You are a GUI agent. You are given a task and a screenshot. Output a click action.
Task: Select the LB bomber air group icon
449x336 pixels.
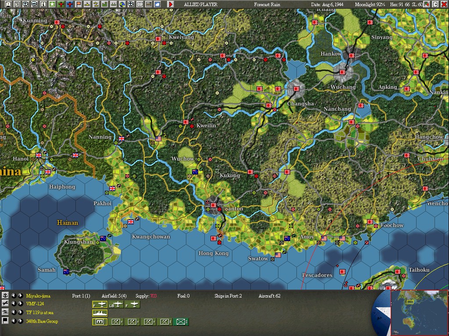click(116, 304)
